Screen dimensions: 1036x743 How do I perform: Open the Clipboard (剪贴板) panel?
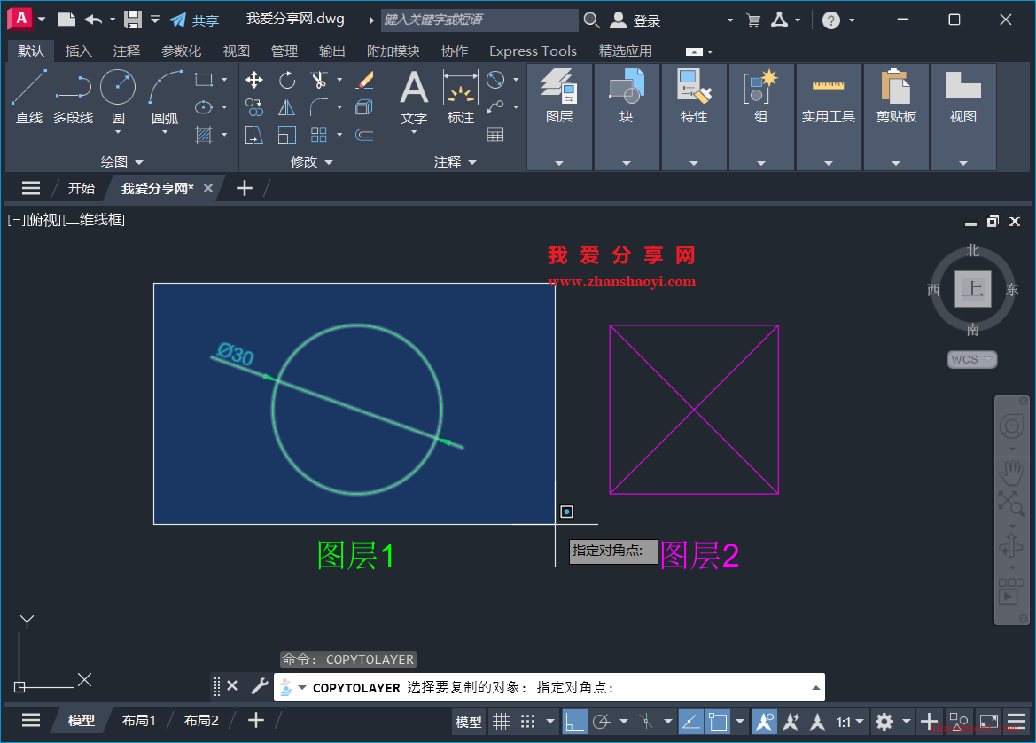click(x=896, y=116)
